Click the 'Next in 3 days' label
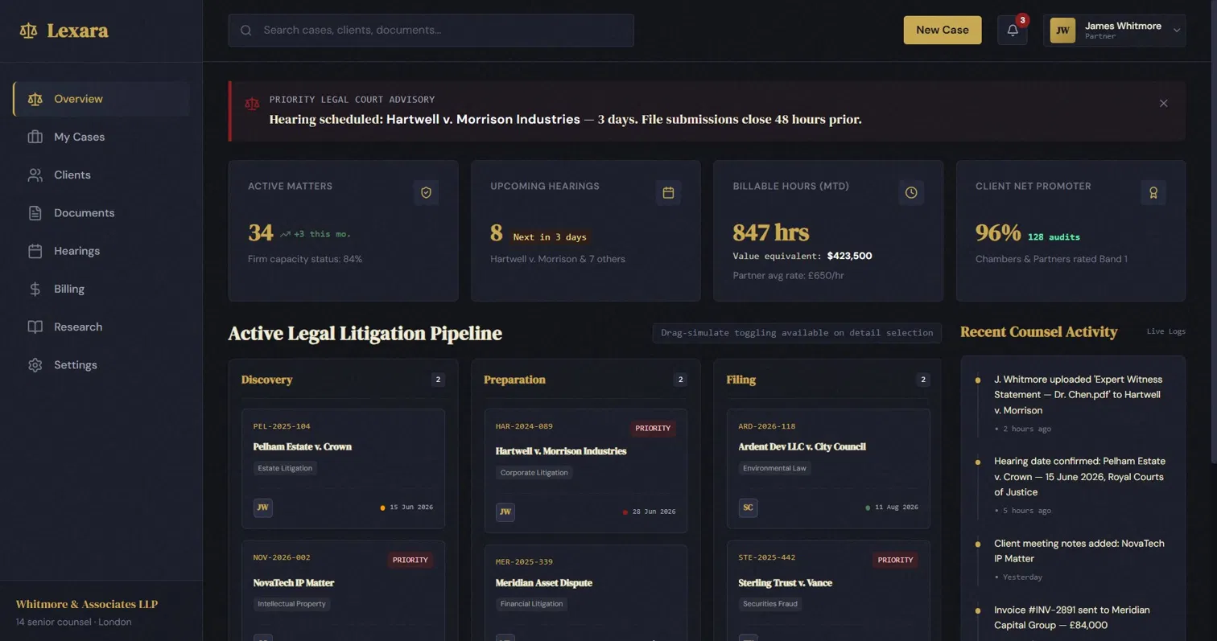Viewport: 1217px width, 641px height. pyautogui.click(x=550, y=237)
